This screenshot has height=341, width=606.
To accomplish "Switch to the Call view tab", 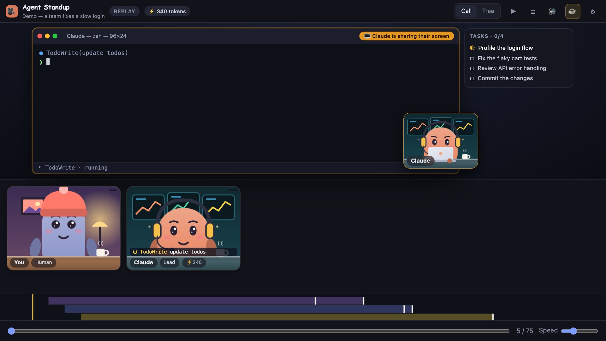I will [x=466, y=11].
